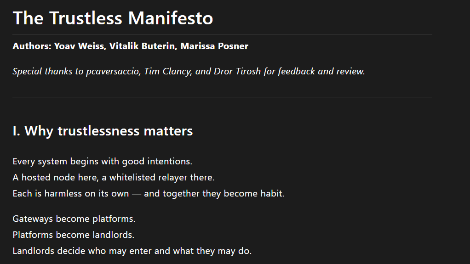This screenshot has height=264, width=470.
Task: Click the phrase "Each is harmless on its own"
Action: pyautogui.click(x=71, y=194)
